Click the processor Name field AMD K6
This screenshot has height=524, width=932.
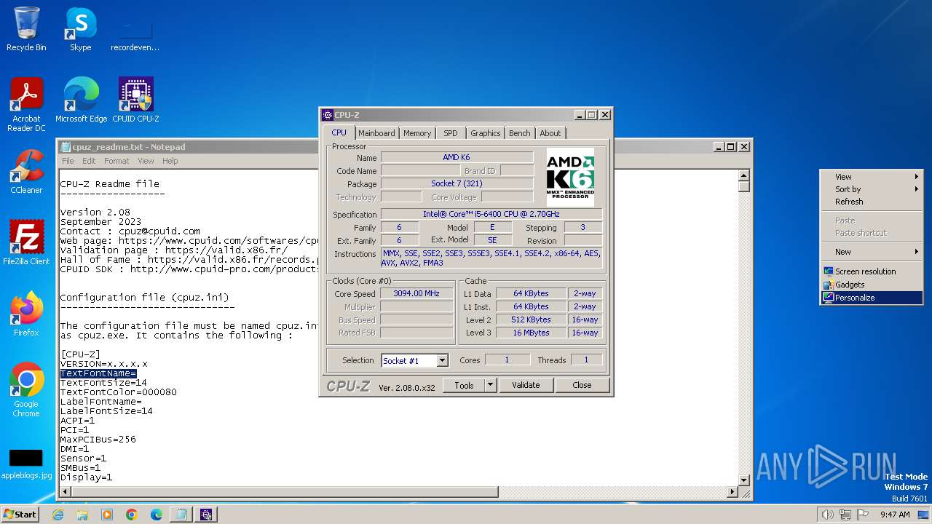[x=457, y=157]
